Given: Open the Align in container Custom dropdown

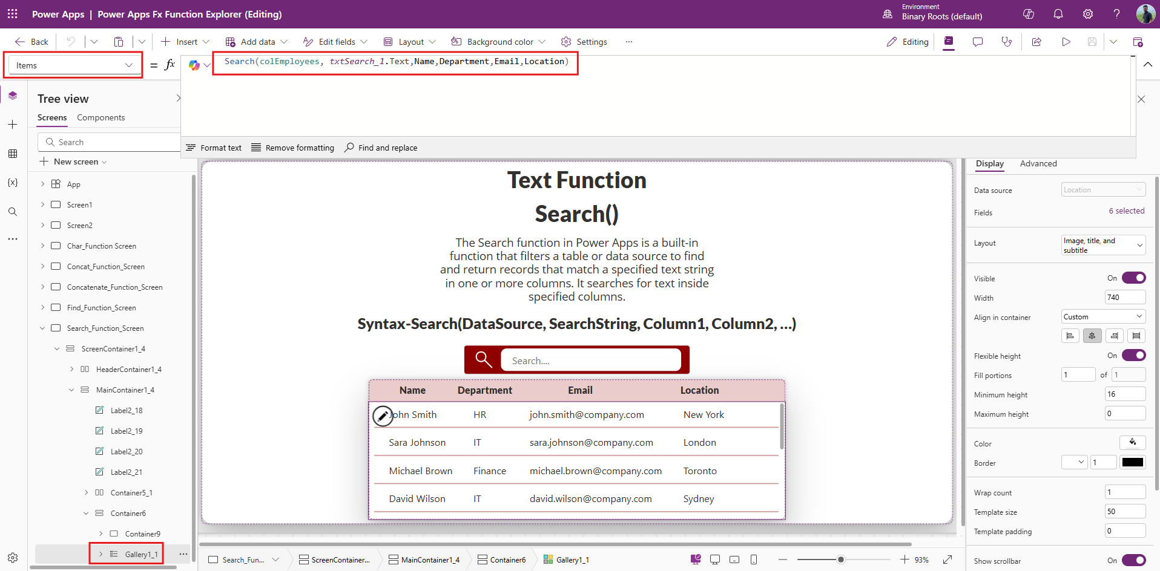Looking at the screenshot, I should pyautogui.click(x=1103, y=316).
